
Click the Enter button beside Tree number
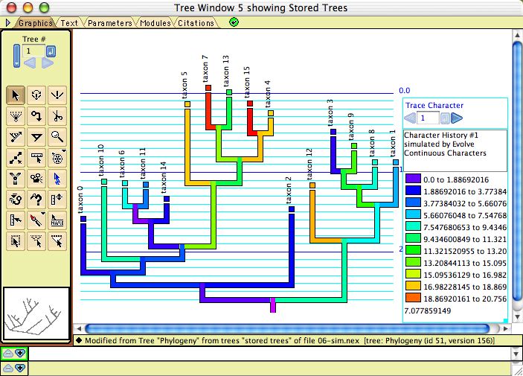(x=51, y=51)
